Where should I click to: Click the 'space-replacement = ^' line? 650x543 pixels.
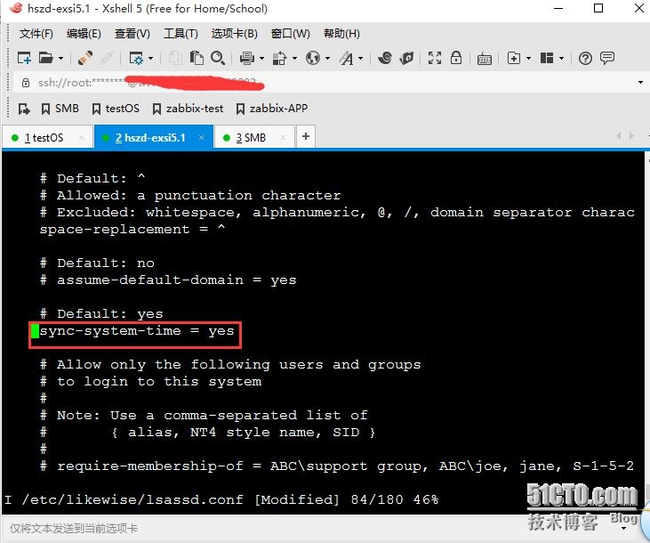coord(132,229)
